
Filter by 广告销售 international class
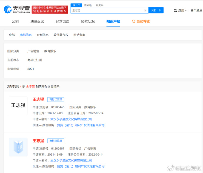coord(33,51)
